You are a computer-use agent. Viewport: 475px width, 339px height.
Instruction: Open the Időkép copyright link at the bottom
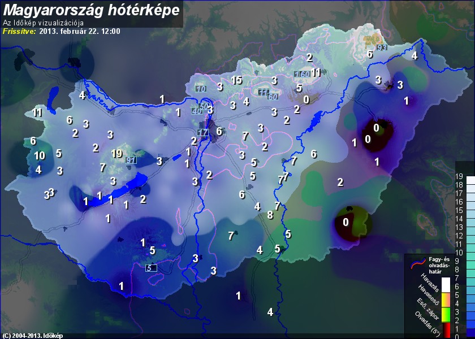[32, 336]
